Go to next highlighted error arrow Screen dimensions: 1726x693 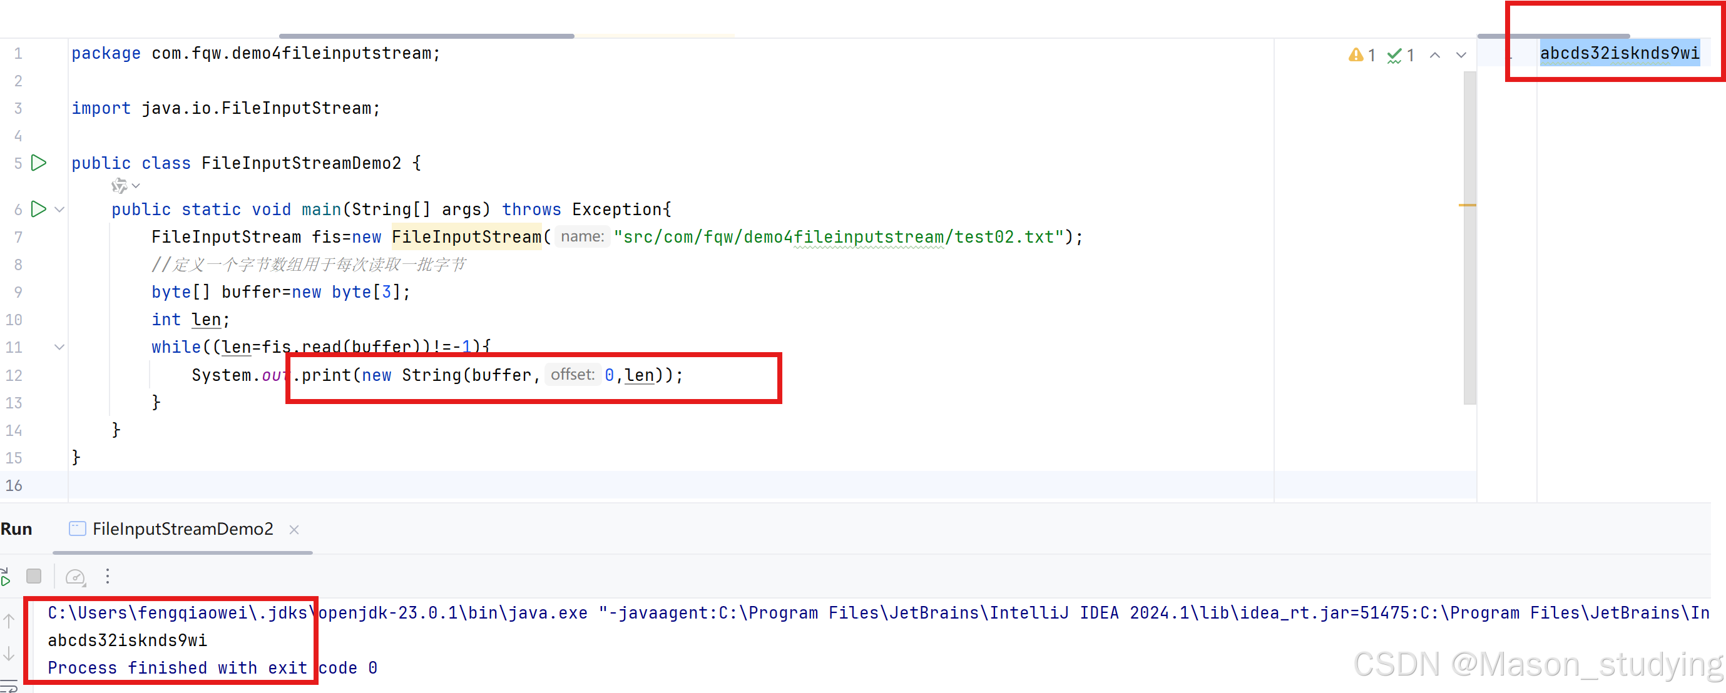point(1461,55)
